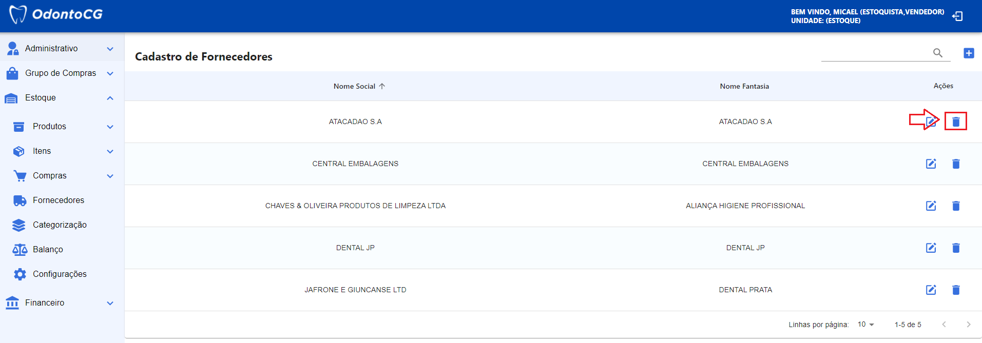Open the rows per page dropdown

click(x=865, y=325)
